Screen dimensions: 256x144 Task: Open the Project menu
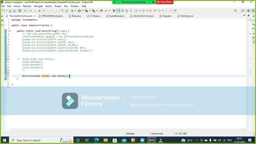(x=58, y=6)
